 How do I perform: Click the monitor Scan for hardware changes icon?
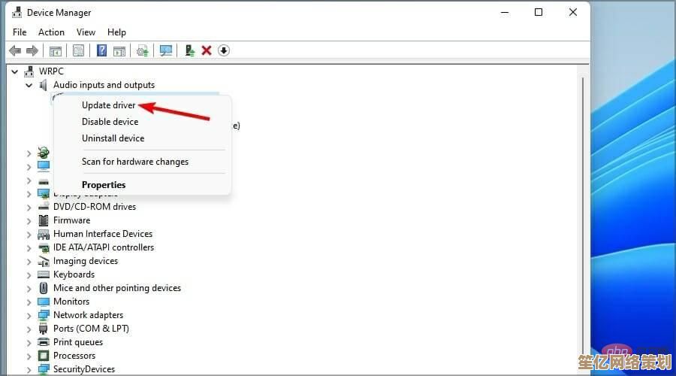[x=166, y=50]
